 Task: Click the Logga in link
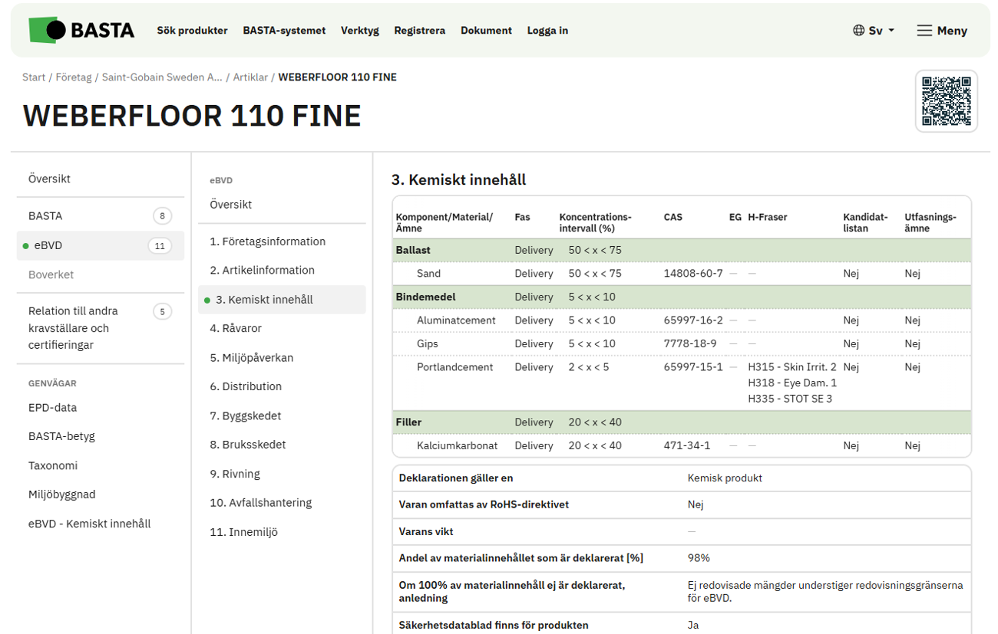click(x=547, y=31)
